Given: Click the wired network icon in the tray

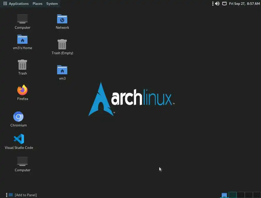Looking at the screenshot, I should click(224, 4).
